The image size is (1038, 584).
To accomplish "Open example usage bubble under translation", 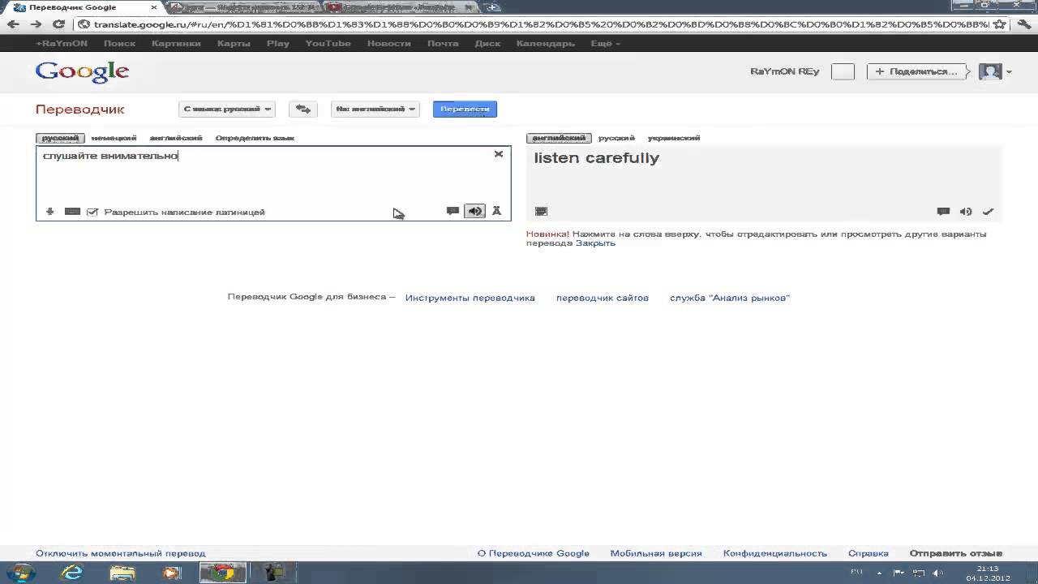I will [943, 212].
